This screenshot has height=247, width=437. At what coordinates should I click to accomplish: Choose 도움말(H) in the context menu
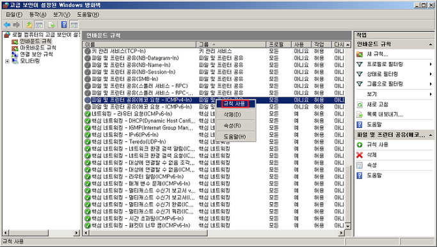235,137
